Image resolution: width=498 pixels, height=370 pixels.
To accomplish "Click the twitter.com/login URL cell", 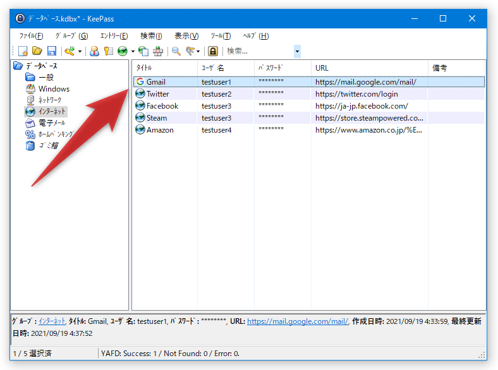I will [356, 94].
